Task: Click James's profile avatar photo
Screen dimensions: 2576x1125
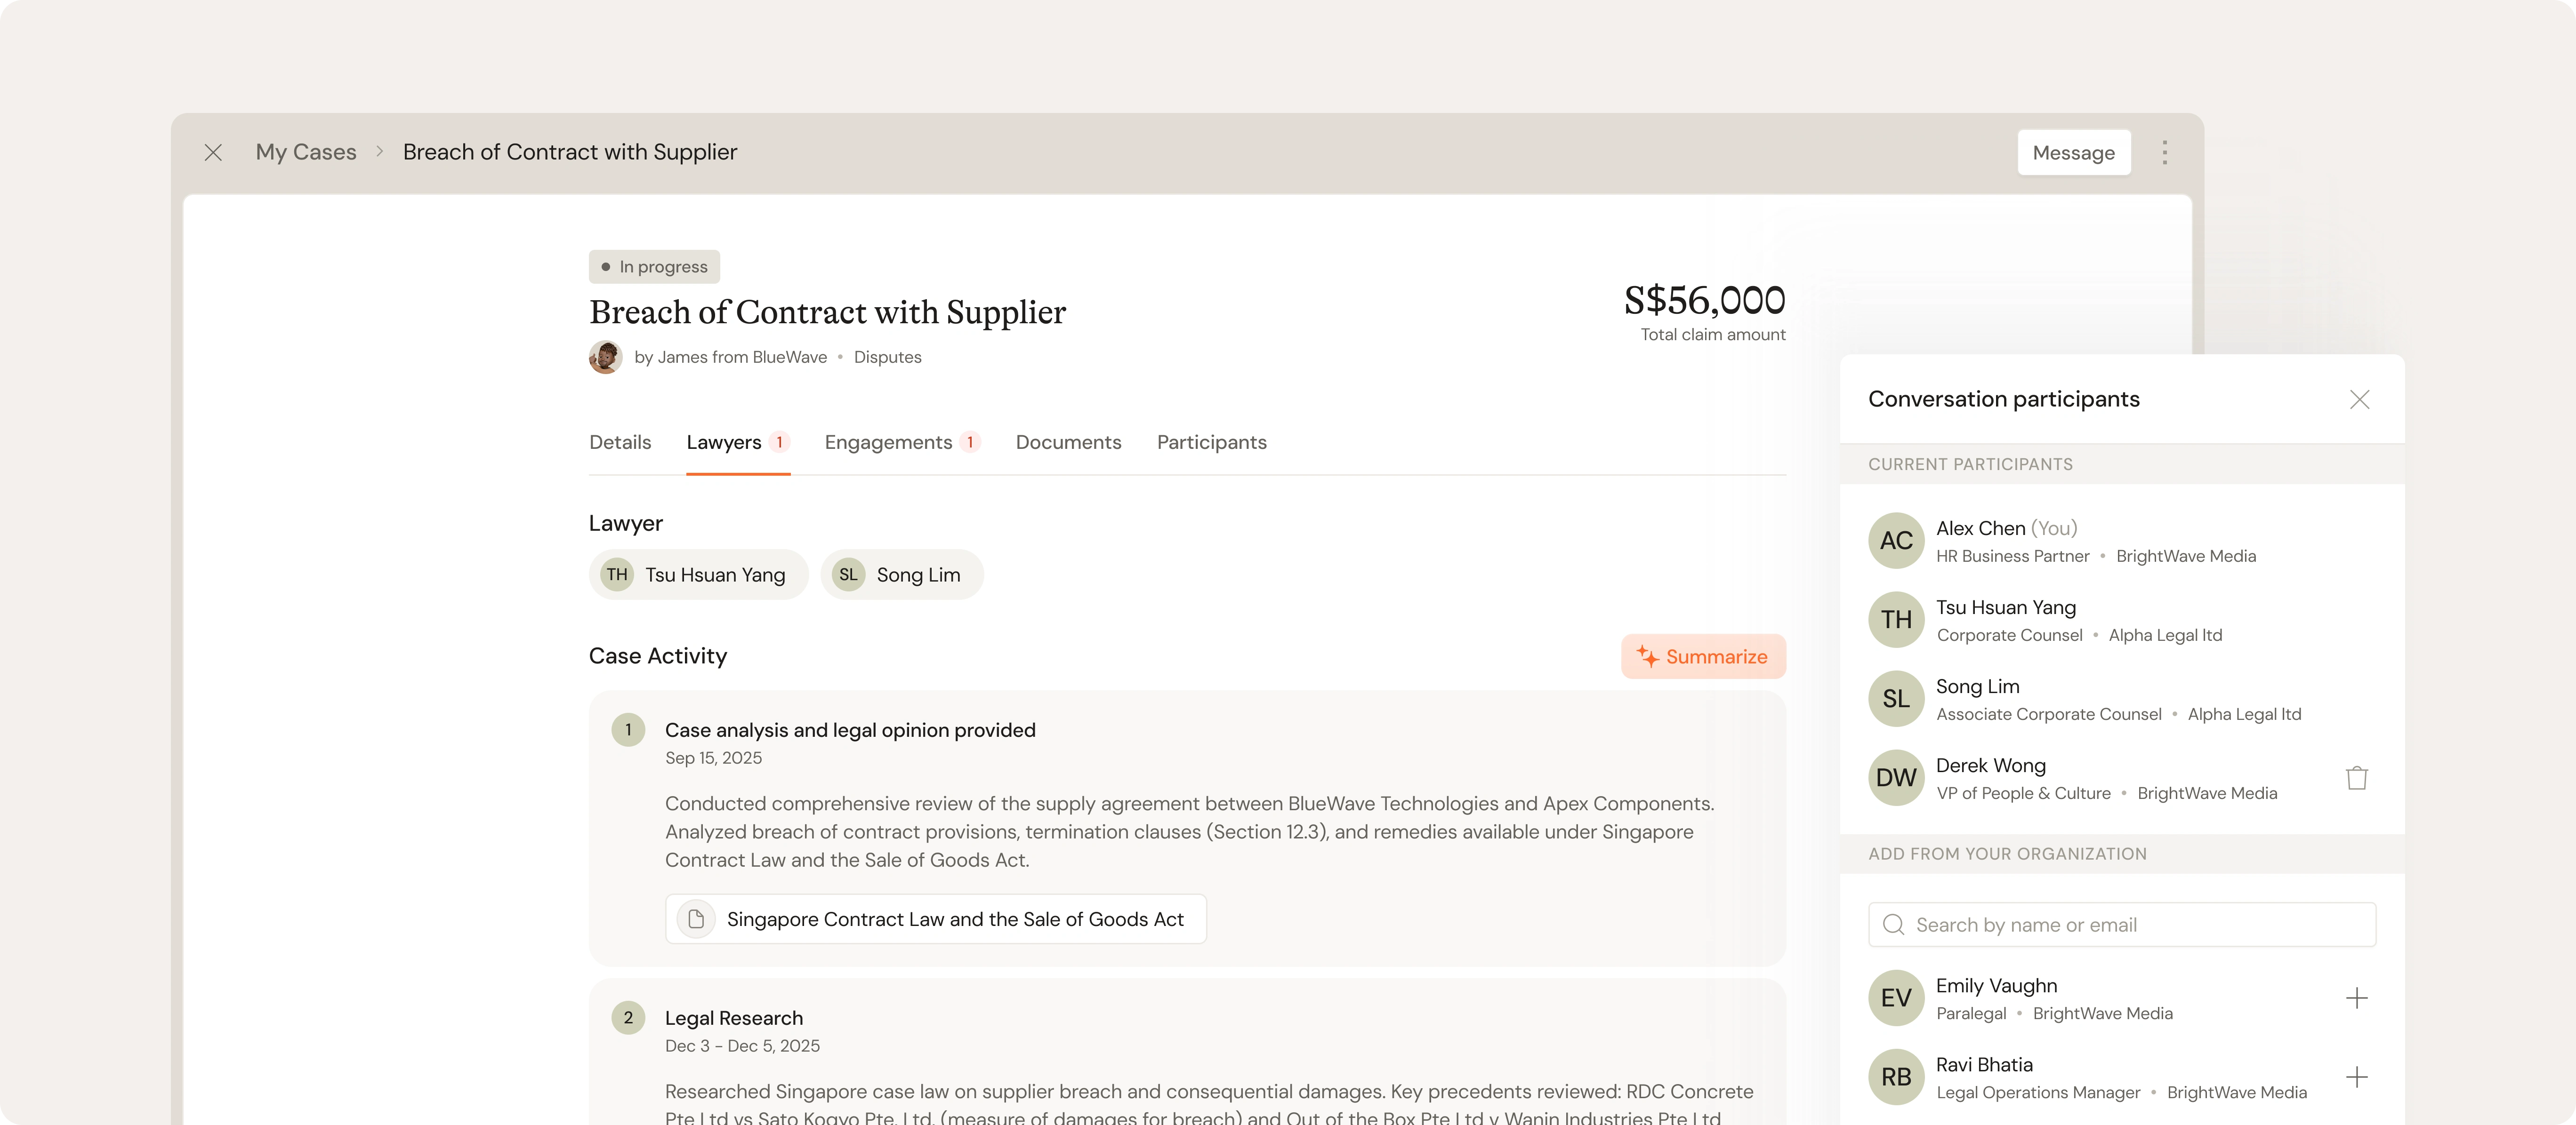Action: (605, 357)
